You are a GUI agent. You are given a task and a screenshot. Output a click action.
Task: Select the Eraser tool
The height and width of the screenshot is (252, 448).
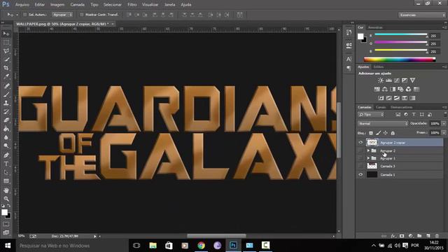(x=6, y=120)
